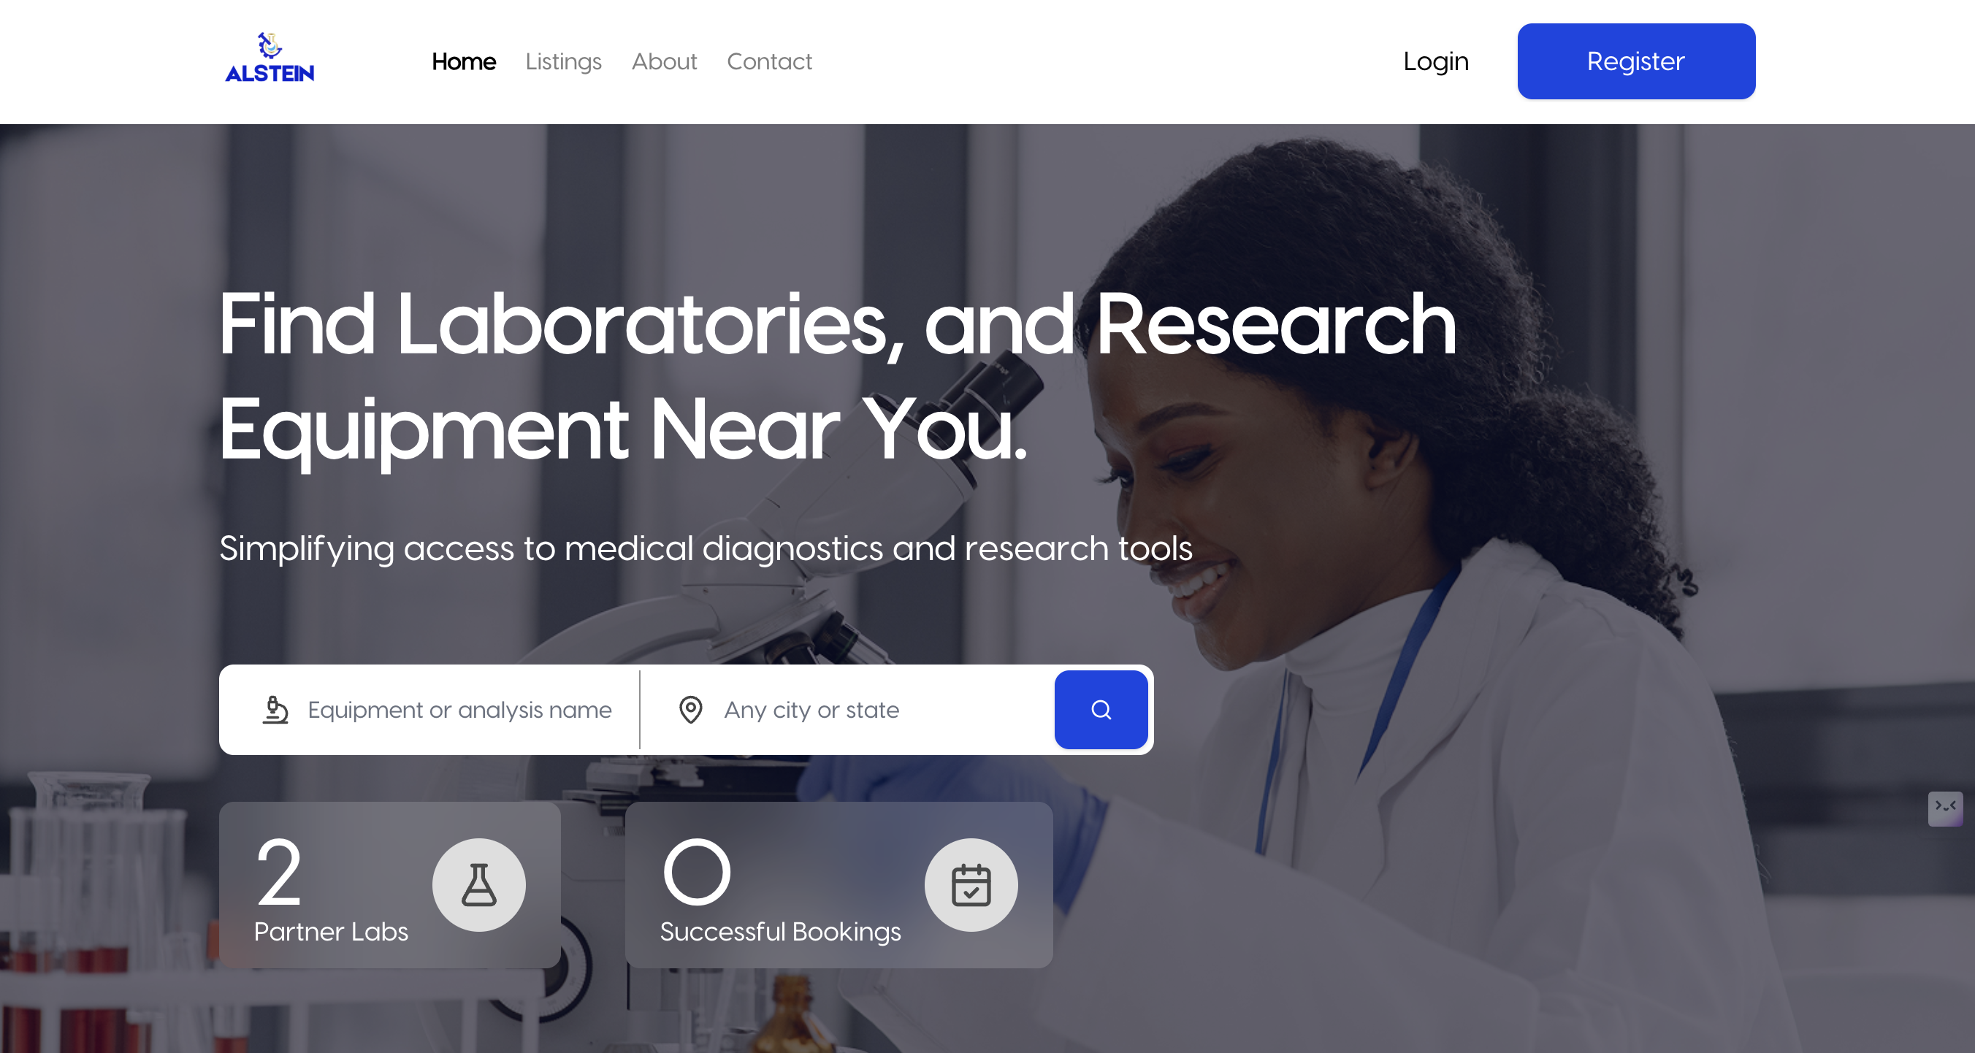Open the Listings page from the navigation
Screen dimensions: 1975x1053
pyautogui.click(x=564, y=61)
